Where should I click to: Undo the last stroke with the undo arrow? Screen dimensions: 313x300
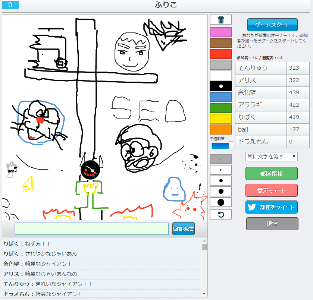[x=221, y=215]
